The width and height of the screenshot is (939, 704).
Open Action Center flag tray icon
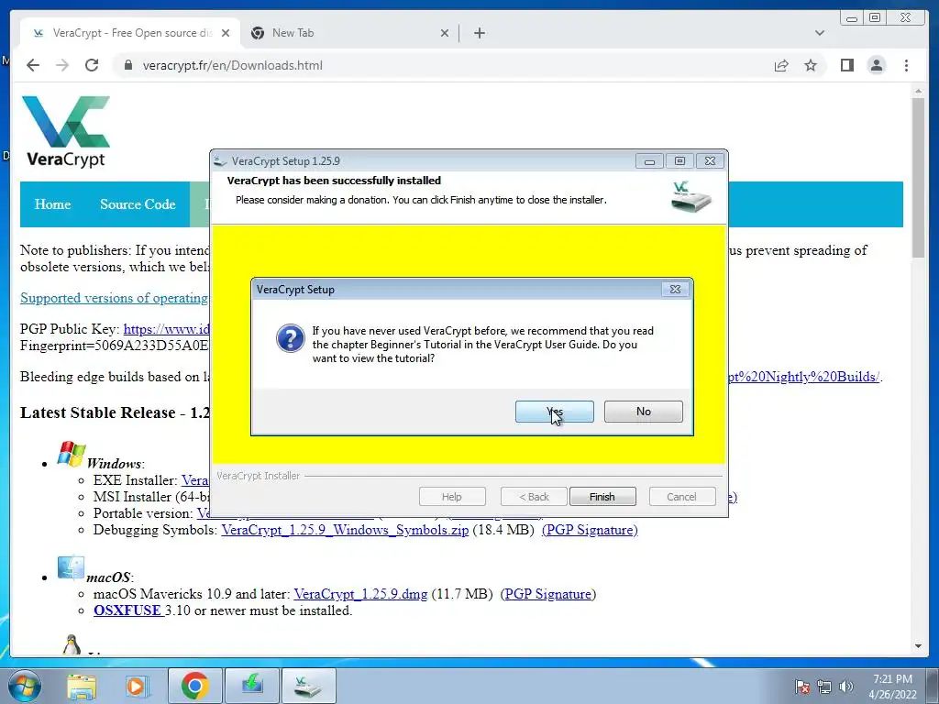tap(802, 687)
